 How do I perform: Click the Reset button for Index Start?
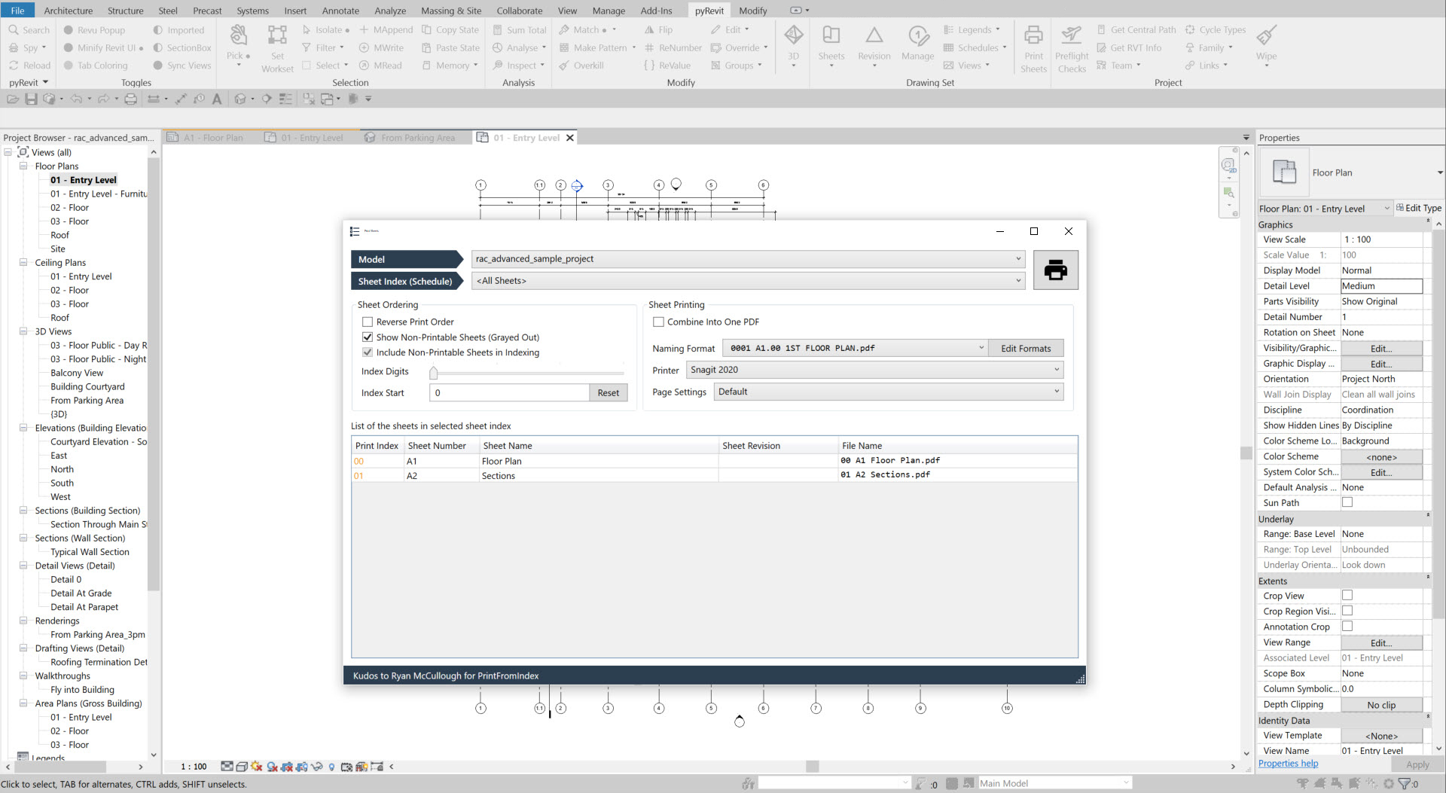[608, 392]
